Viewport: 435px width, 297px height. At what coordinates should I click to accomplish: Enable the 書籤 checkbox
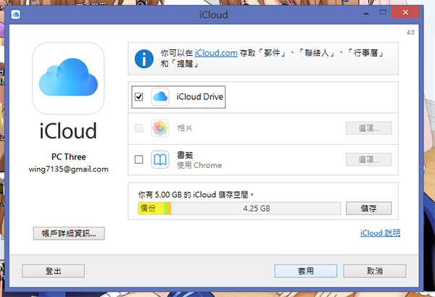coord(139,159)
